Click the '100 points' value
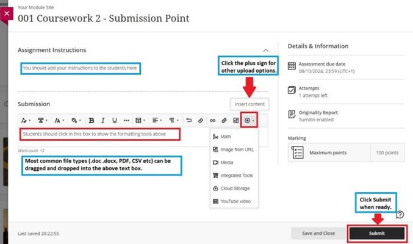413x244 pixels. point(387,152)
